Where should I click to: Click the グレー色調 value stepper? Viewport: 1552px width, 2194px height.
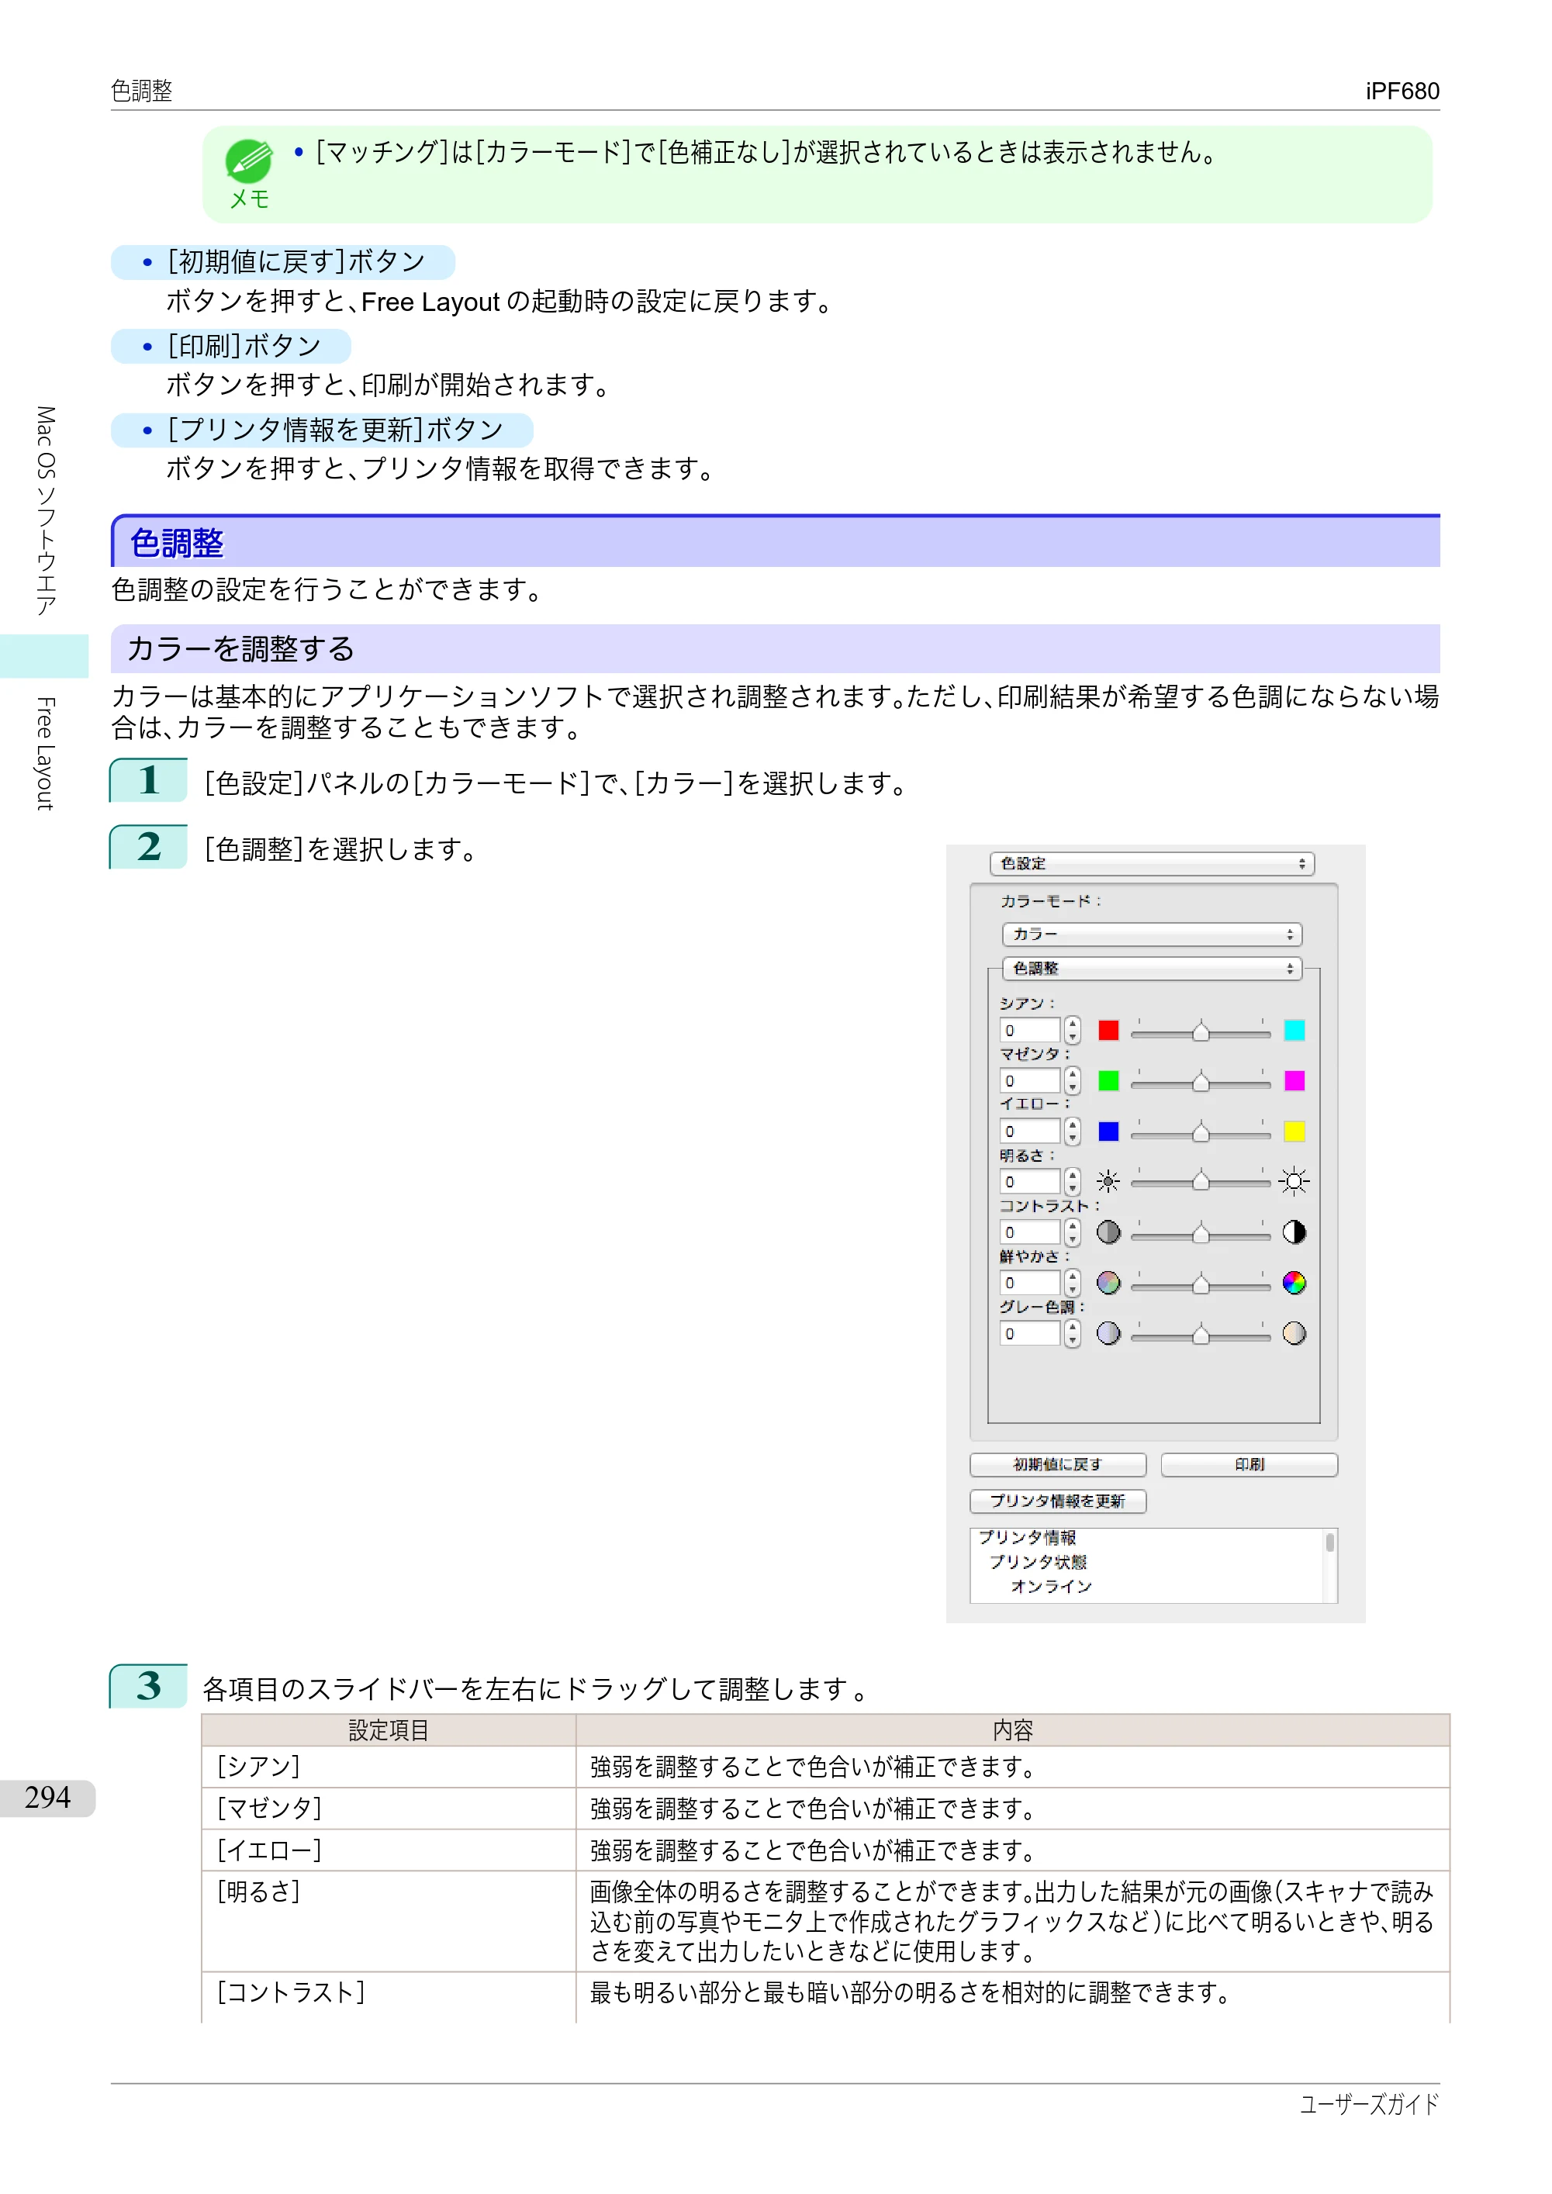[1072, 1334]
